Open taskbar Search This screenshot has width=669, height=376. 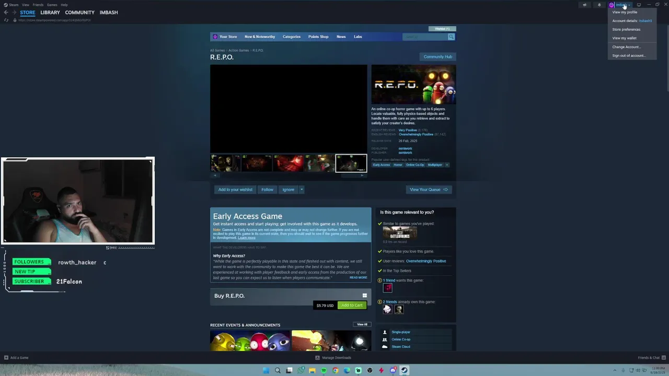278,370
